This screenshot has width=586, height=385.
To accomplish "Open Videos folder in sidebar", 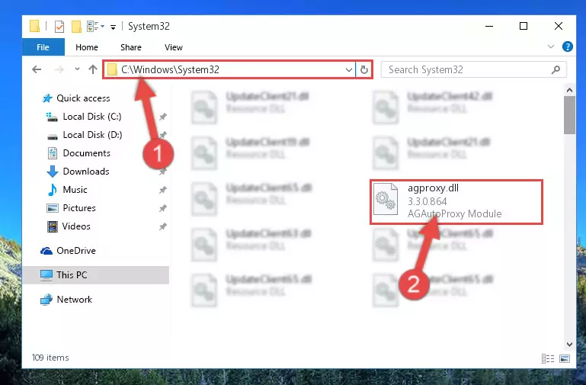I will (x=76, y=226).
